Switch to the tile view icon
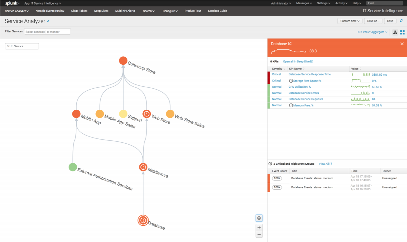The width and height of the screenshot is (407, 242). (402, 32)
